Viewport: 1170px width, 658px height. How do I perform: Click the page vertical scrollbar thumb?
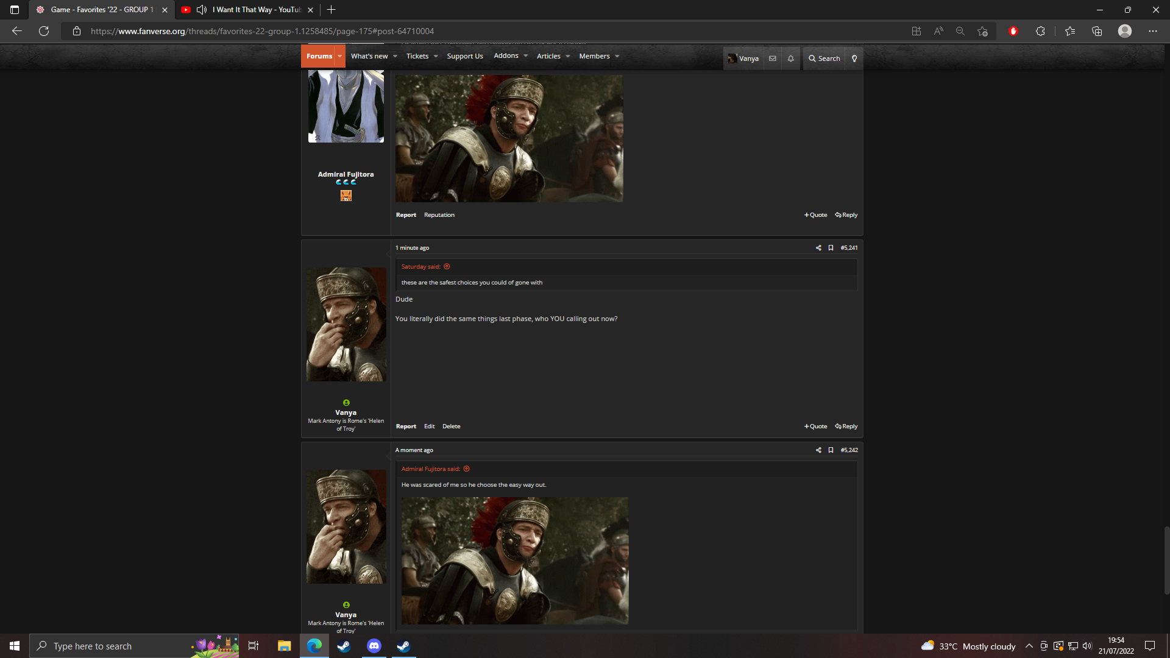point(1166,561)
